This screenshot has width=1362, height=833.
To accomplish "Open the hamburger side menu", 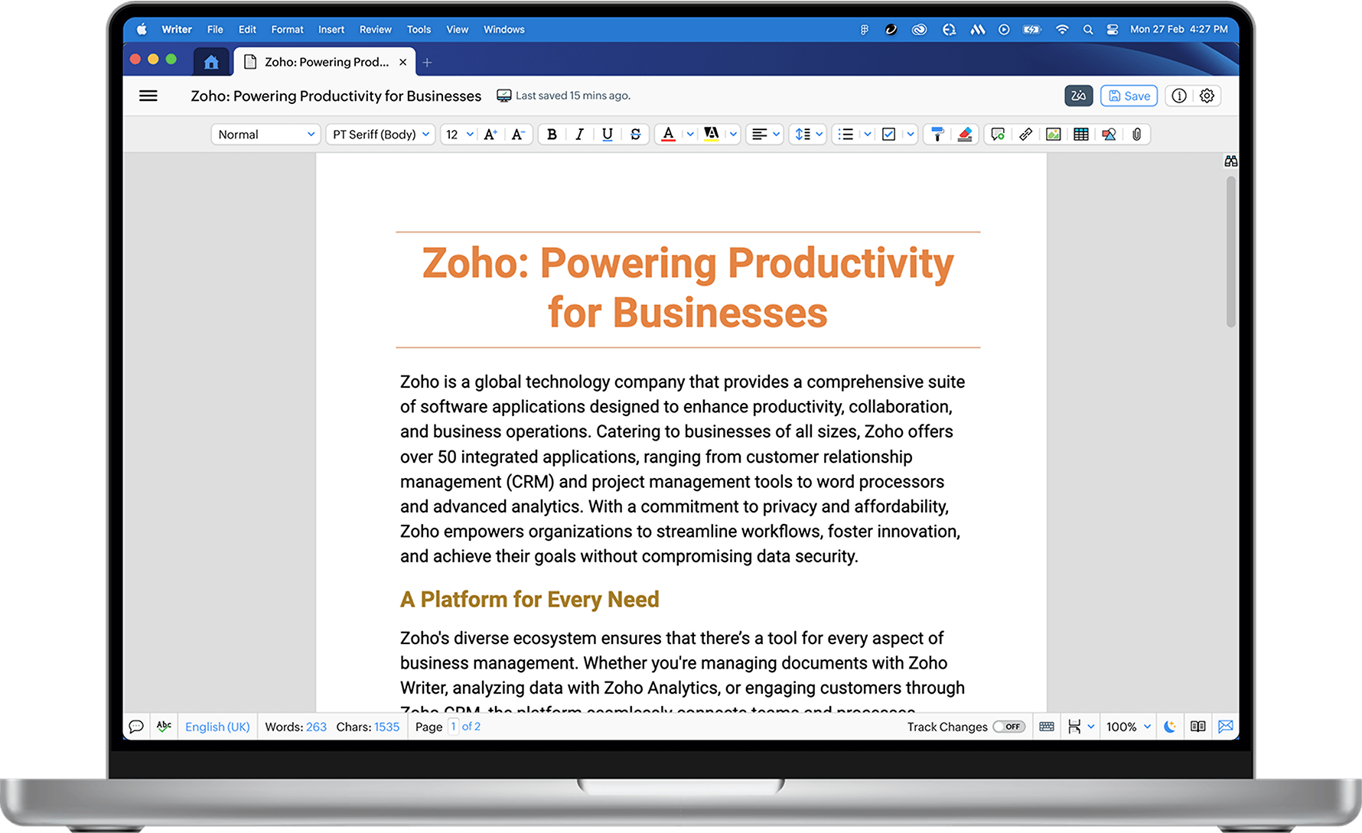I will pos(148,96).
